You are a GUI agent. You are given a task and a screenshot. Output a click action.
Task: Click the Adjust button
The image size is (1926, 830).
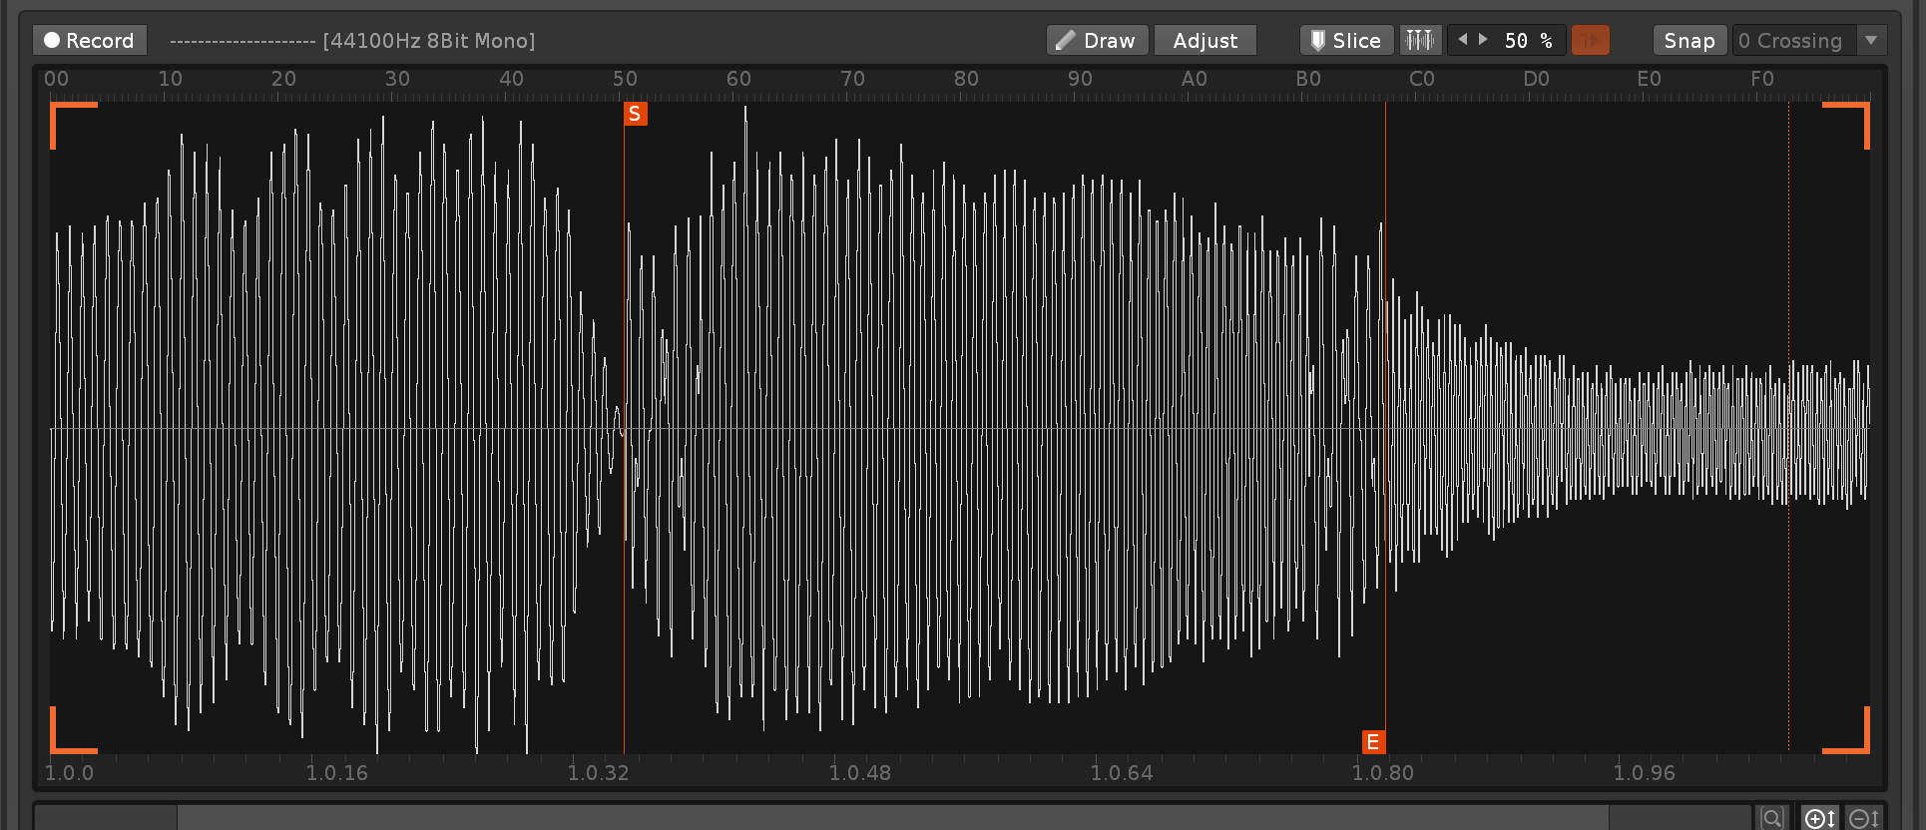coord(1204,40)
